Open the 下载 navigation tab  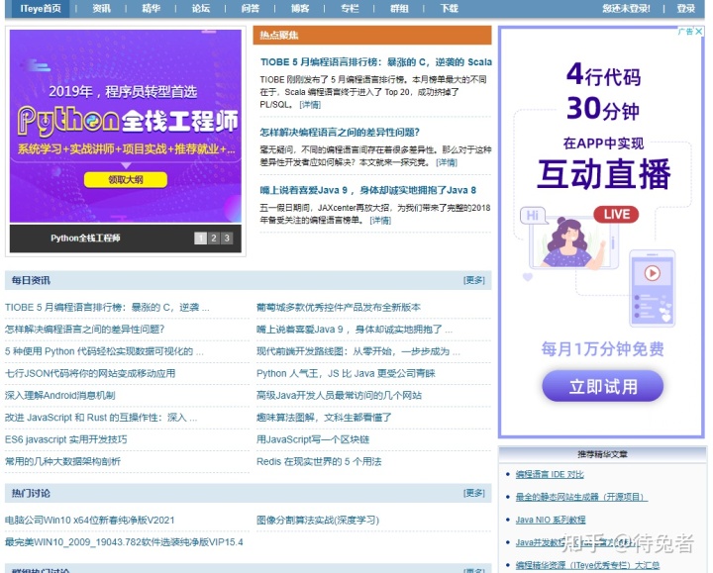click(450, 8)
